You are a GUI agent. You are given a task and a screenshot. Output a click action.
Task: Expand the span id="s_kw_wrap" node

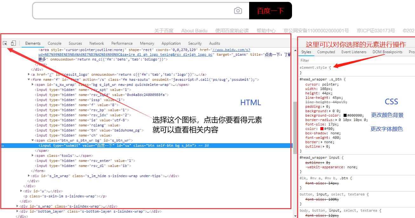click(x=33, y=85)
